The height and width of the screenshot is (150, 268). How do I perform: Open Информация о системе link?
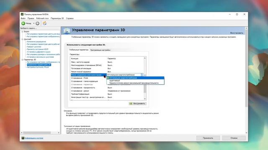pos(34,138)
